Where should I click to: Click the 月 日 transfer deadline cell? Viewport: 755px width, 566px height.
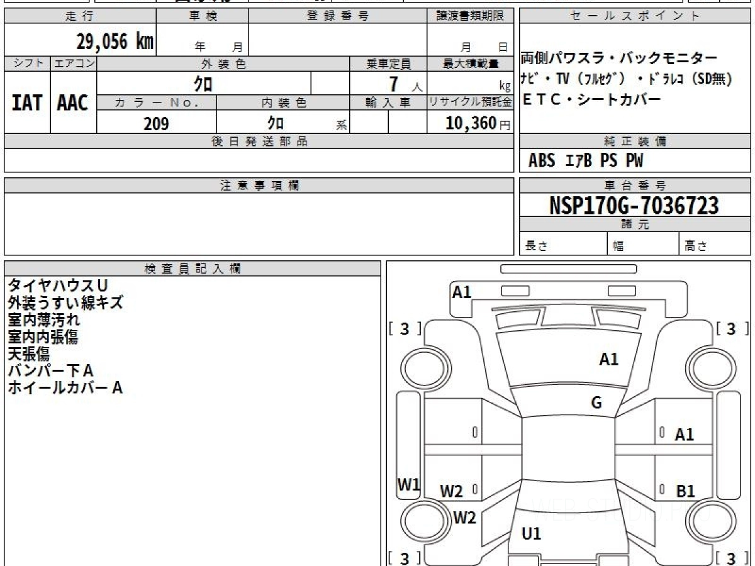click(471, 40)
